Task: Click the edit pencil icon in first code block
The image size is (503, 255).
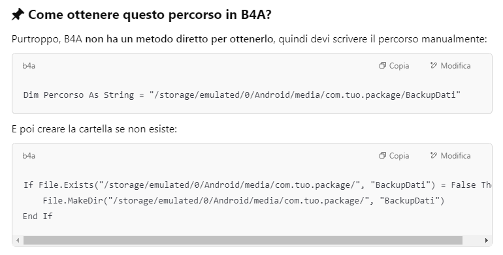Action: pos(433,65)
